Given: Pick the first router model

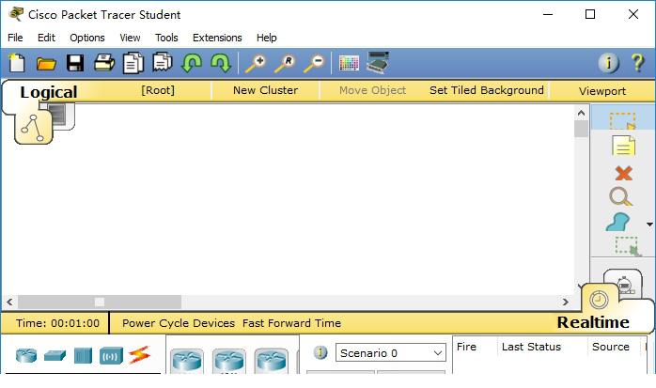Looking at the screenshot, I should click(187, 361).
